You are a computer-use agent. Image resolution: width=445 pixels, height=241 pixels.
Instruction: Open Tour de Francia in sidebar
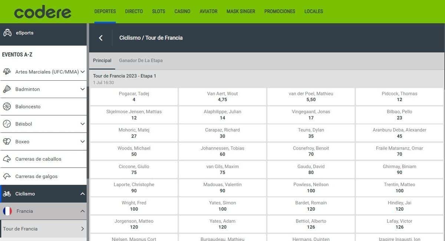43,229
